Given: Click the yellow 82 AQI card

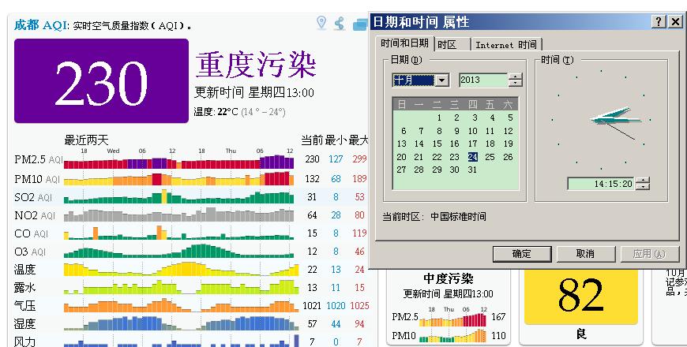Looking at the screenshot, I should point(581,297).
